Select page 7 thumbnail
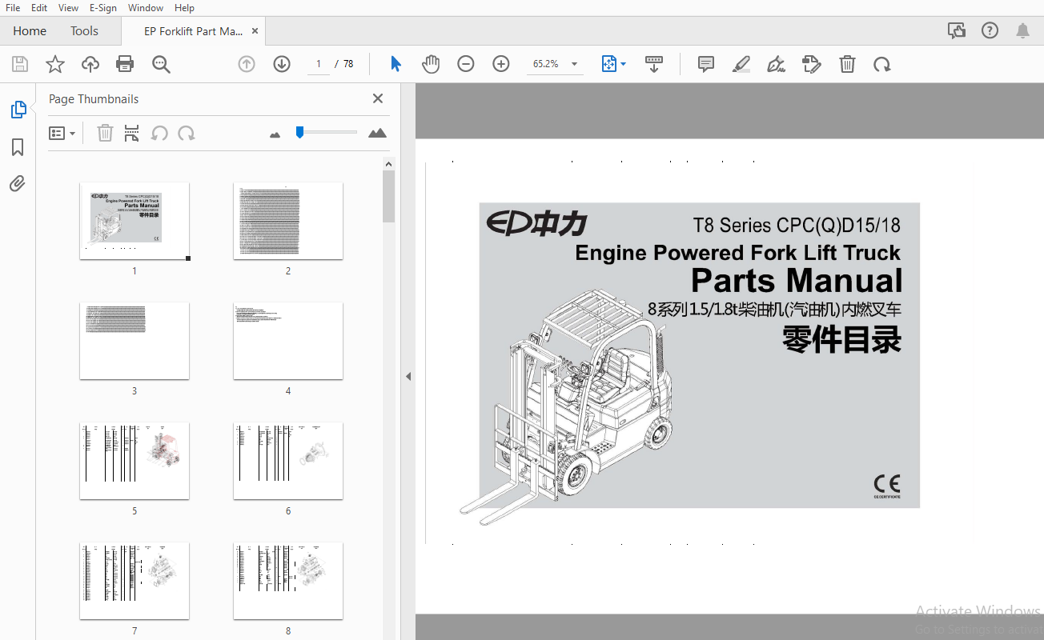Viewport: 1044px width, 640px height. tap(135, 581)
